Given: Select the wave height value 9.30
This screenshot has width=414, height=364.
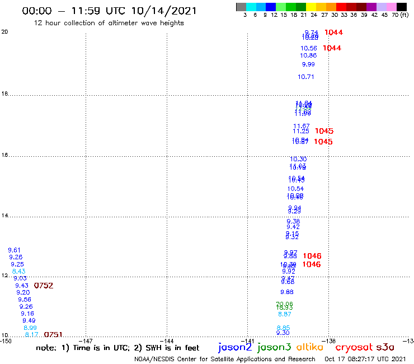Looking at the screenshot, I should 283,333.
